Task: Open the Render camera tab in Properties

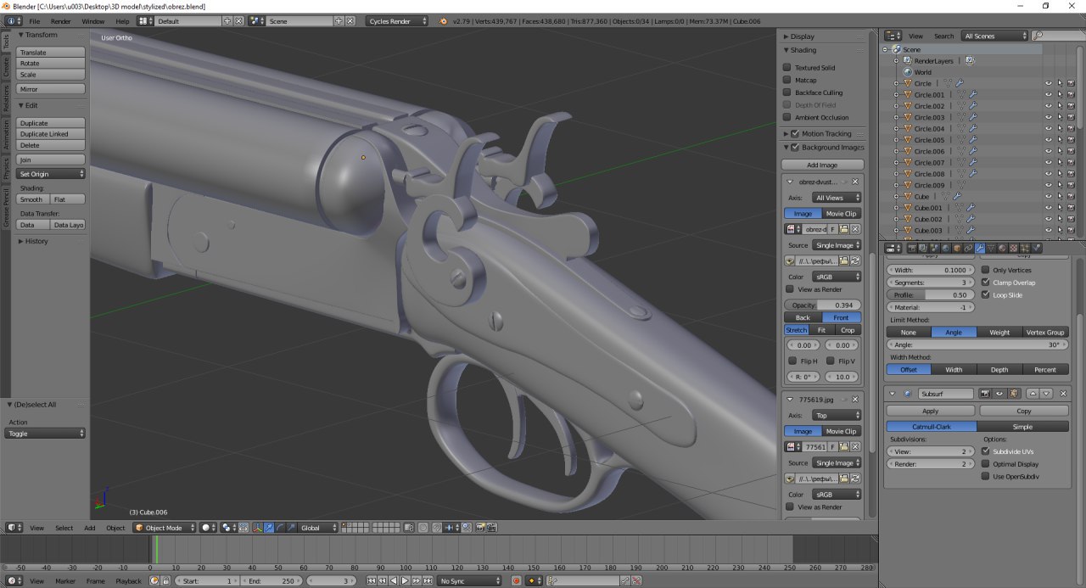Action: tap(912, 248)
